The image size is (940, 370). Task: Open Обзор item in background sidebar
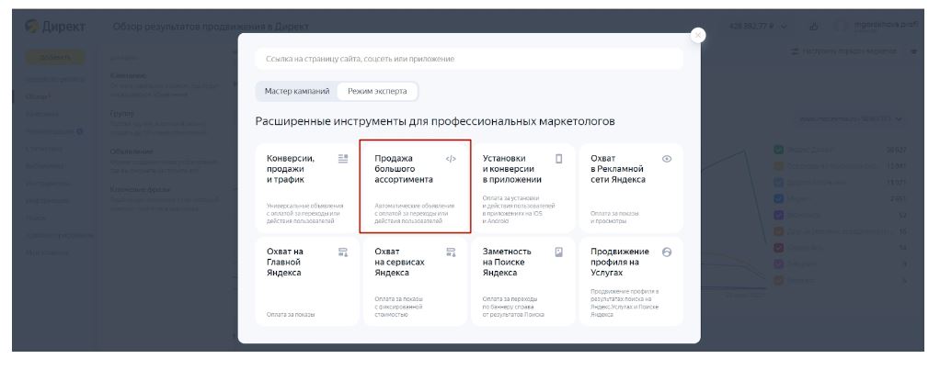click(x=37, y=96)
